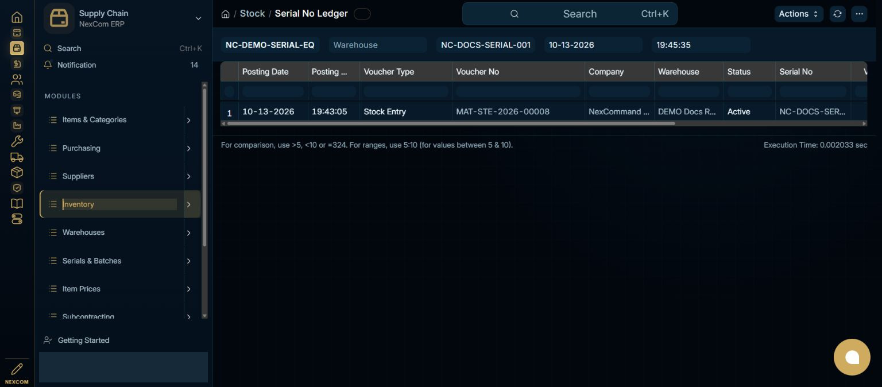
Task: Go to Stock in breadcrumb
Action: pyautogui.click(x=252, y=14)
